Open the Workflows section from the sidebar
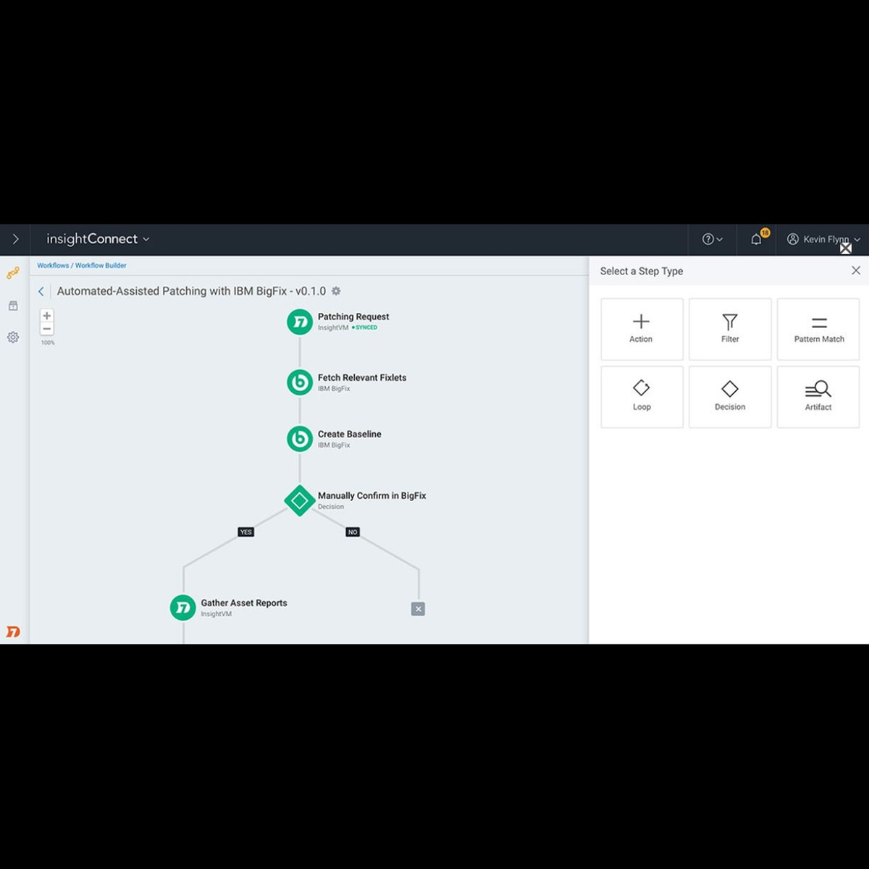 (x=12, y=274)
